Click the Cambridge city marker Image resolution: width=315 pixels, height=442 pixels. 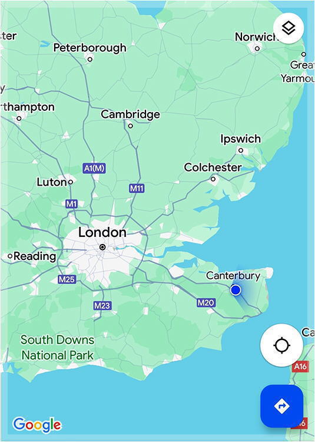(x=130, y=126)
